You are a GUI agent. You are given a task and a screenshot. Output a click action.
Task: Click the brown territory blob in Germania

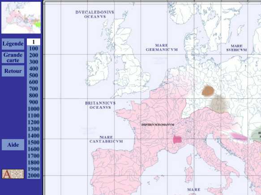(x=208, y=91)
